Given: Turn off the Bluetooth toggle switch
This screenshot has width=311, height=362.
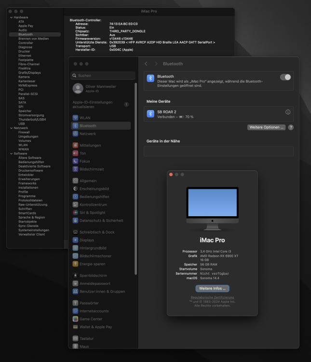Looking at the screenshot, I should point(285,77).
